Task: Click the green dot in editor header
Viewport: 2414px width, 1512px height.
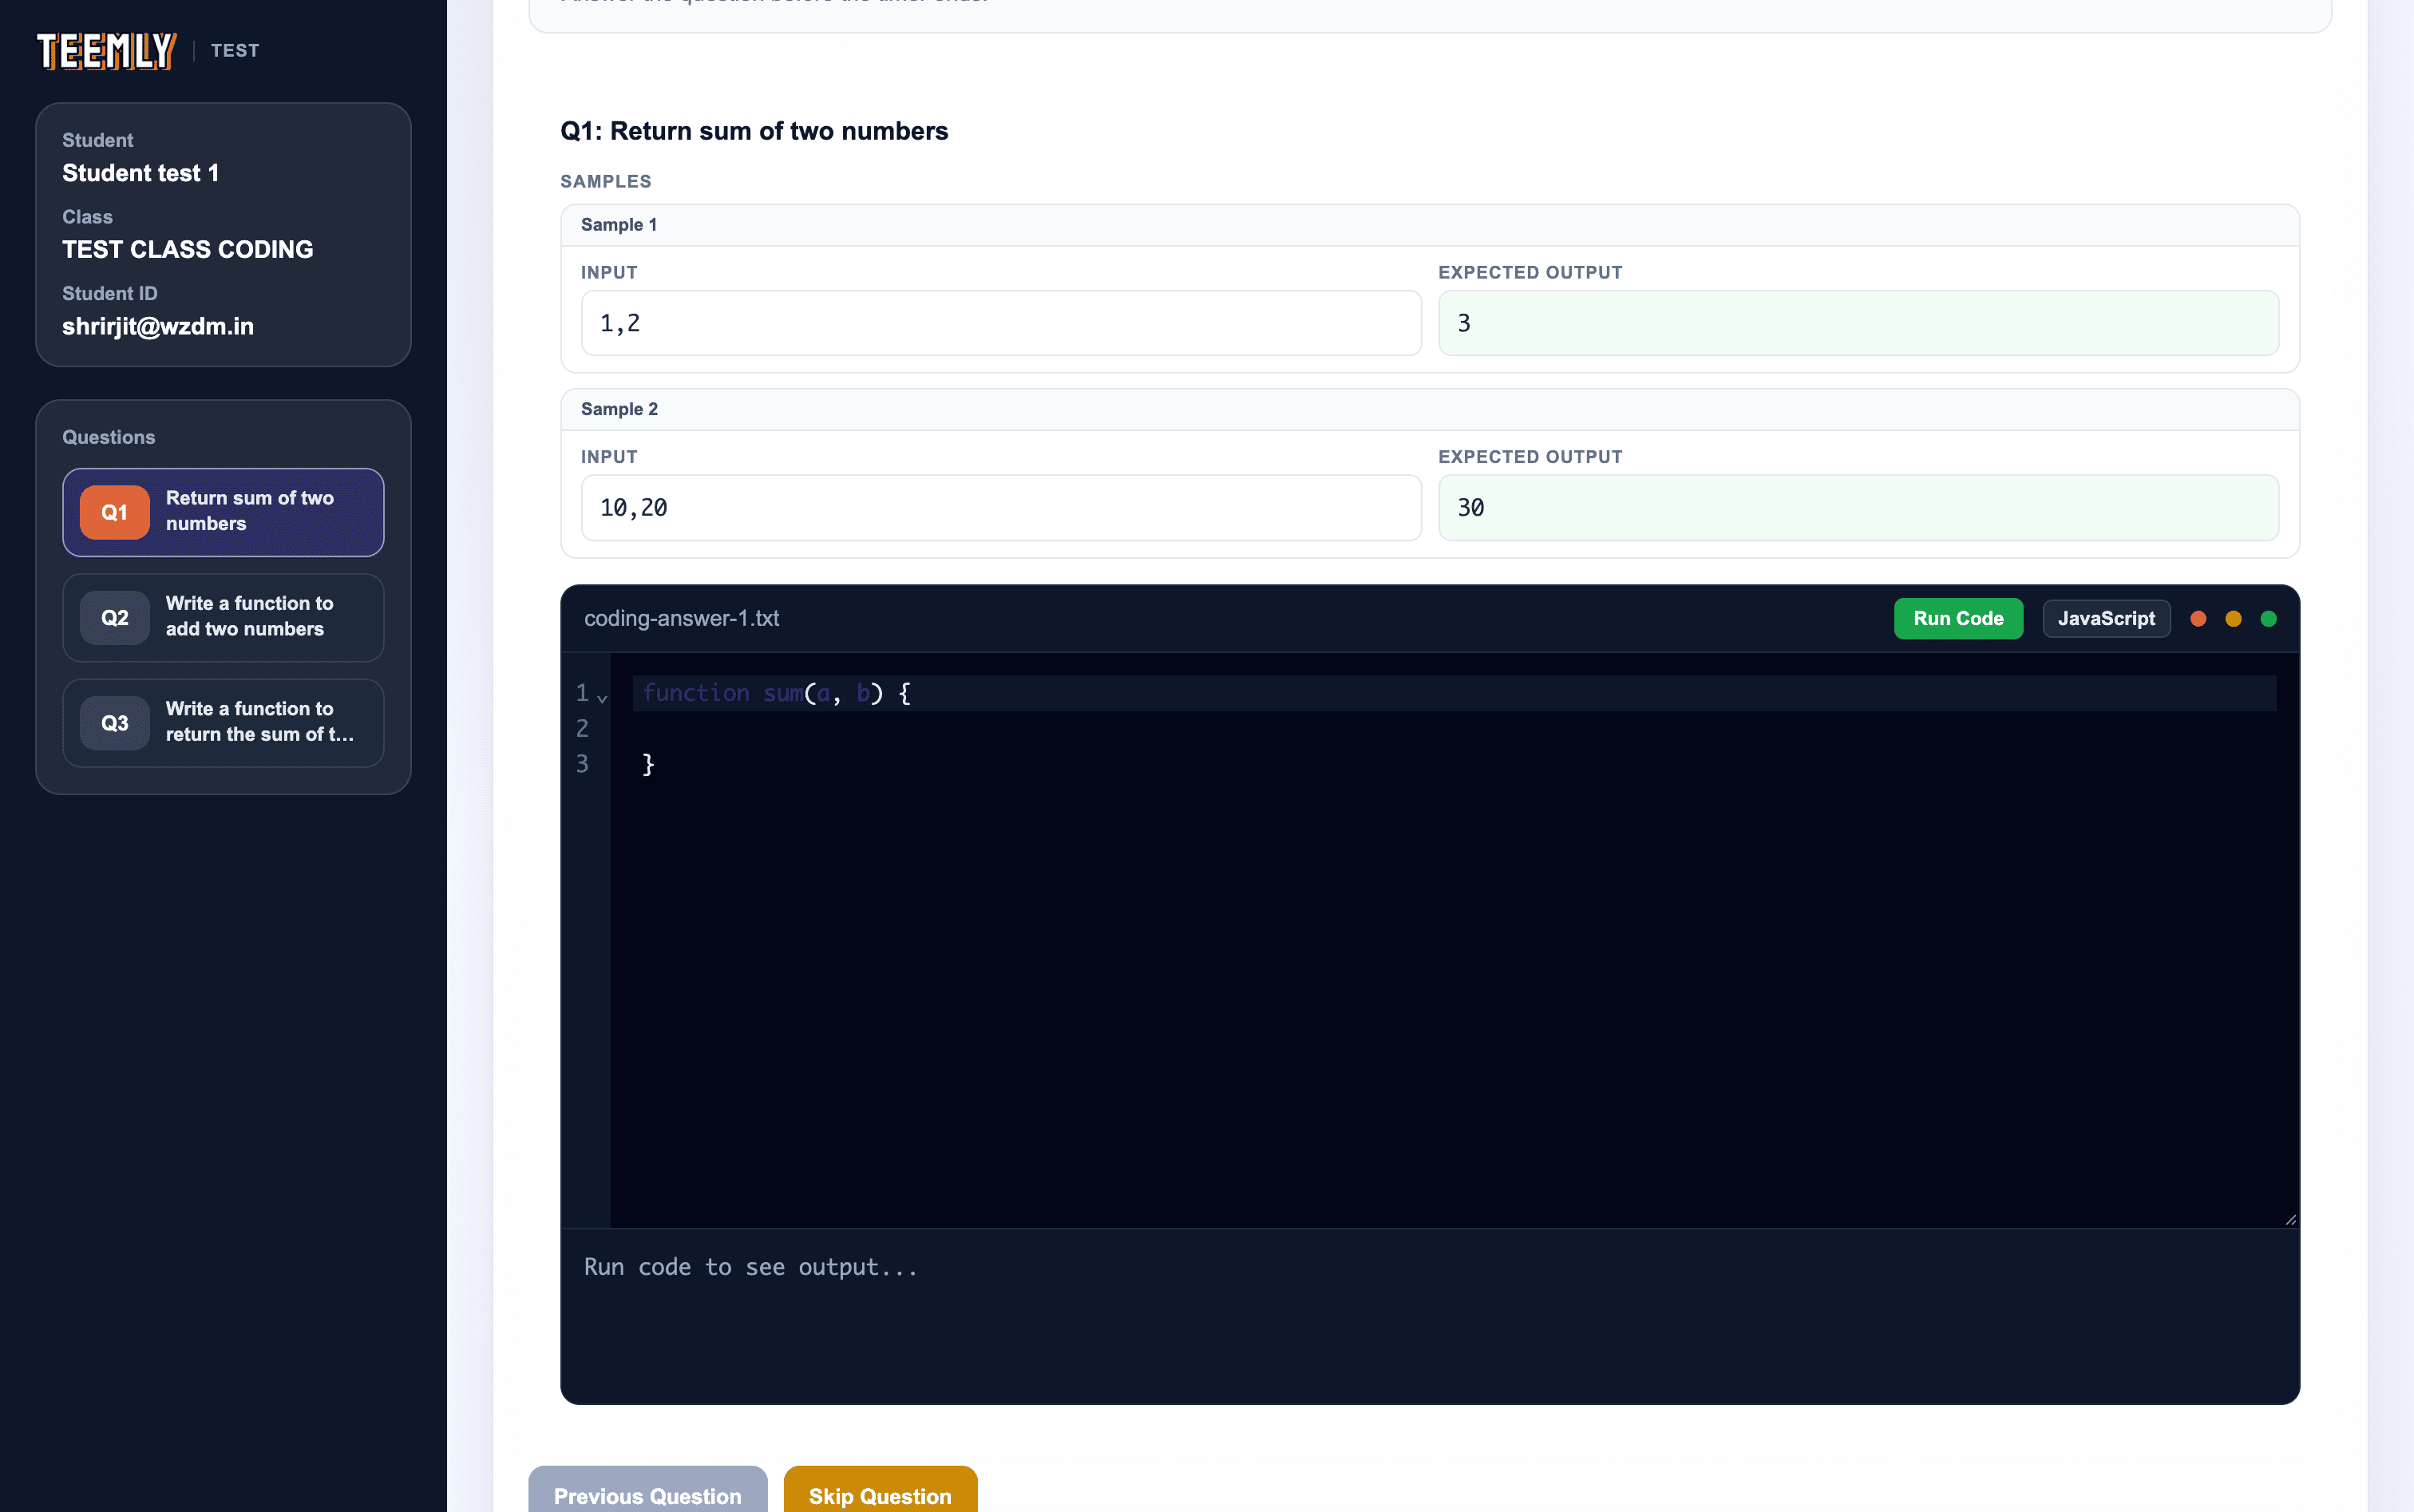Action: pyautogui.click(x=2269, y=618)
